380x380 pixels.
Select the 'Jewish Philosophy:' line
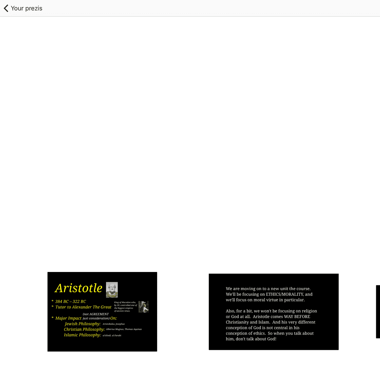[82, 324]
